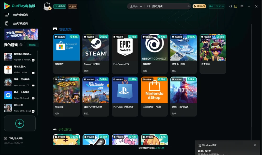
Task: Select 死亡之夜 Night of the Dead
Action: (19, 108)
